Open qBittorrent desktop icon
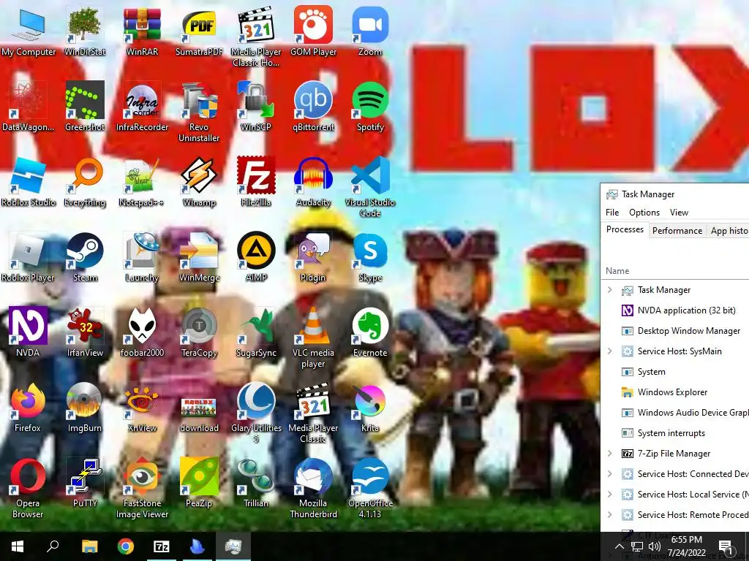 (x=313, y=107)
